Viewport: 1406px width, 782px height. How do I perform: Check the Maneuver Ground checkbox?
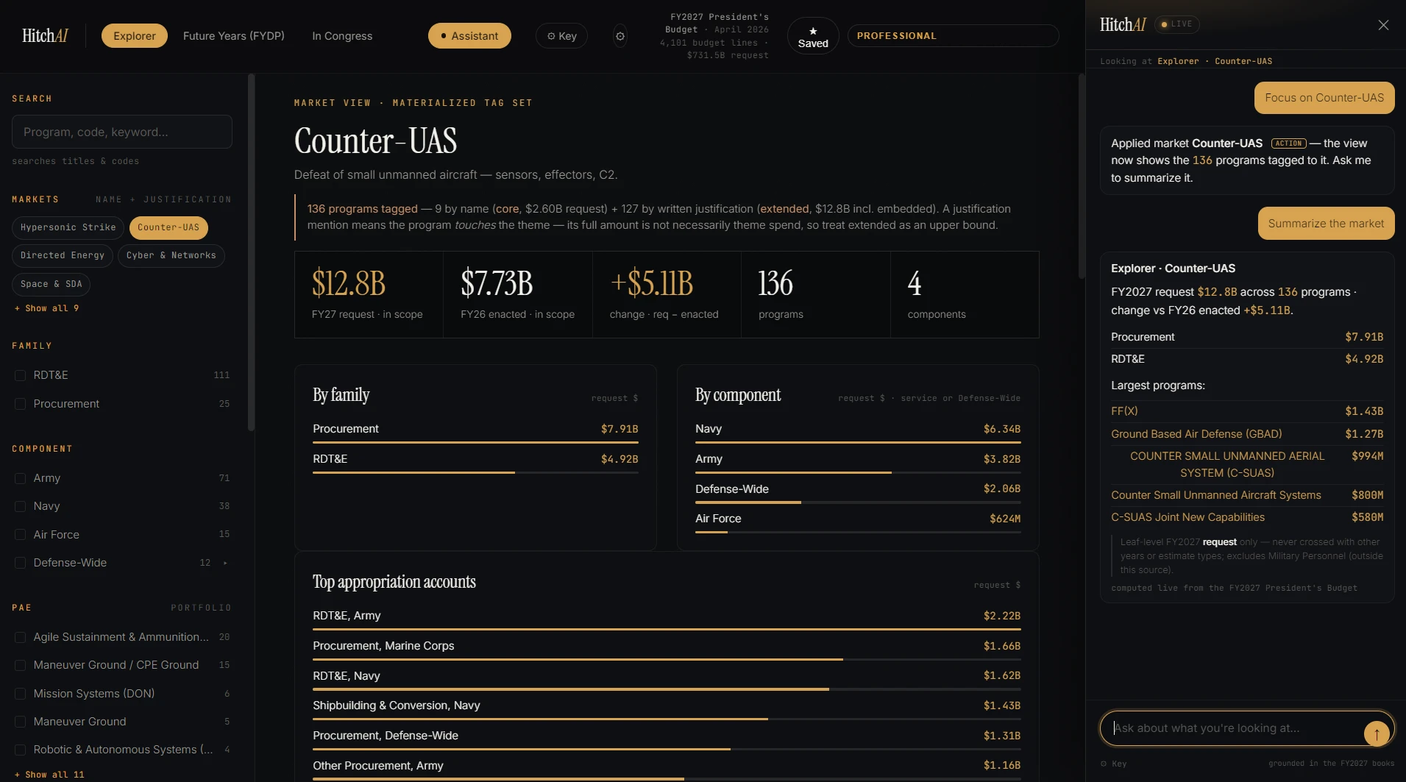[x=20, y=722]
